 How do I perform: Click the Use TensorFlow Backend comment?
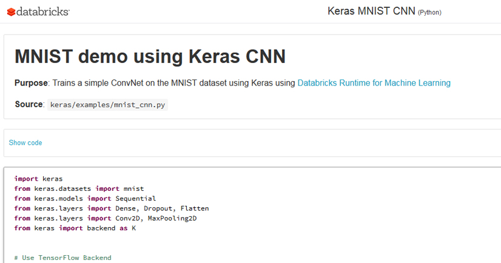(62, 258)
